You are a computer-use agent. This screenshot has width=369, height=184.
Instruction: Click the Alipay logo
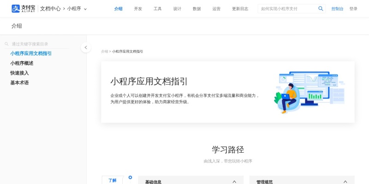point(24,9)
